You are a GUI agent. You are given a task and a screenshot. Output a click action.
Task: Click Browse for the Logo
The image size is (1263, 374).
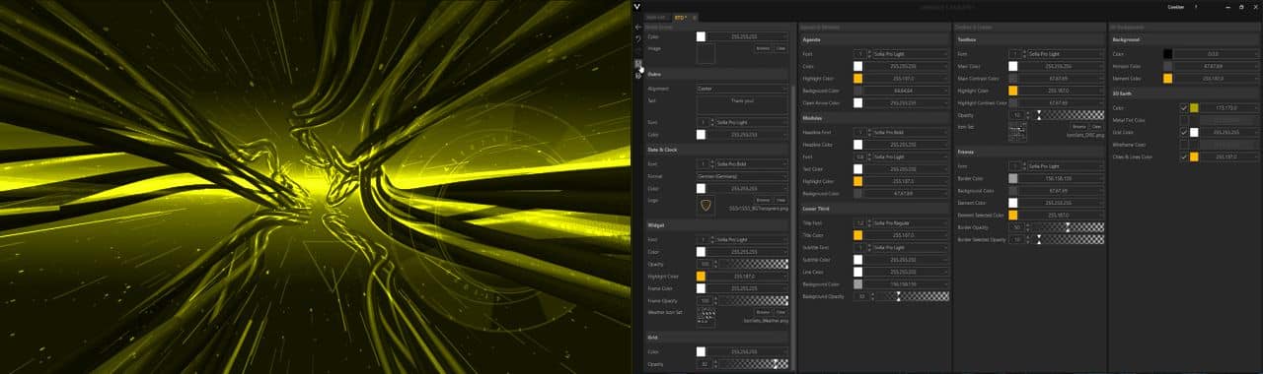(x=763, y=200)
